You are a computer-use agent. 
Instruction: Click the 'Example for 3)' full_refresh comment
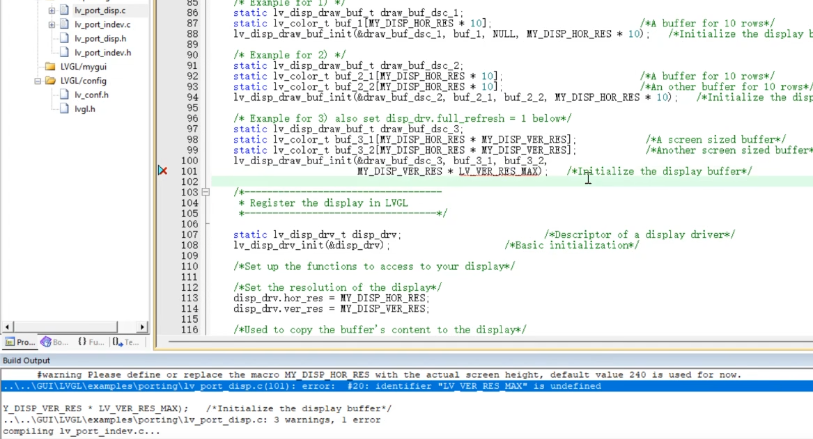[403, 118]
